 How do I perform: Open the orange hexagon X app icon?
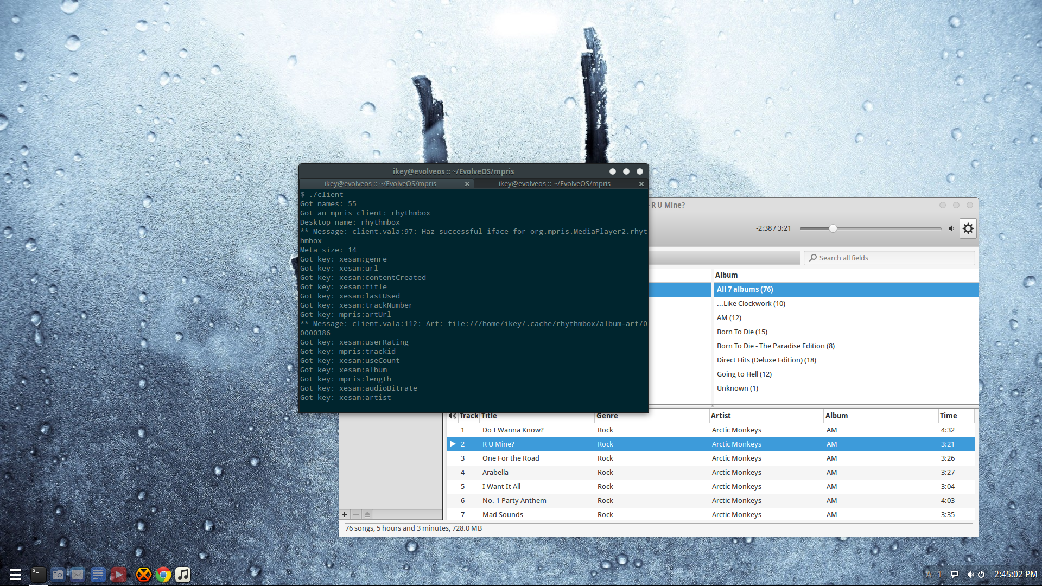coord(143,574)
